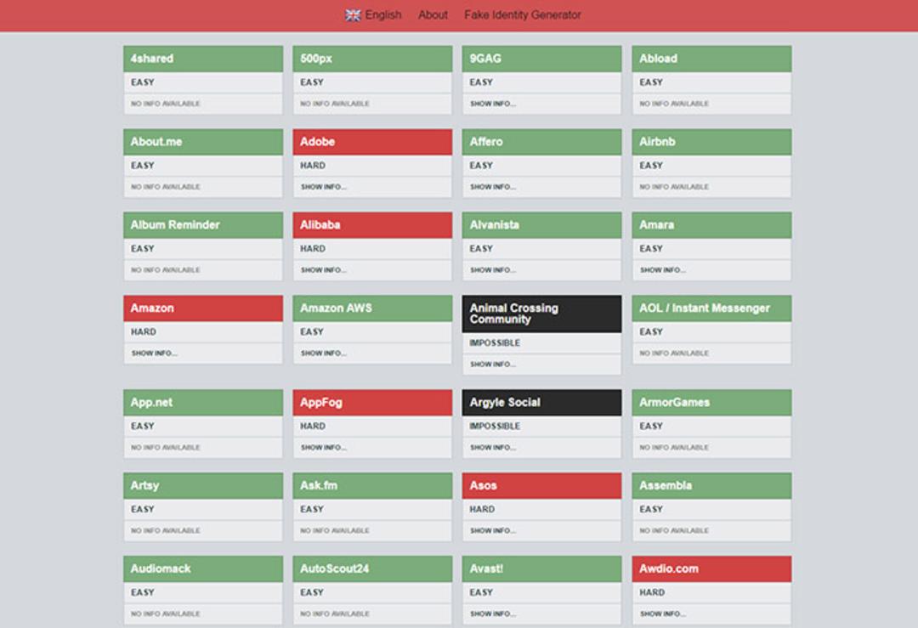Click HARD difficulty label under Adobe

click(313, 166)
